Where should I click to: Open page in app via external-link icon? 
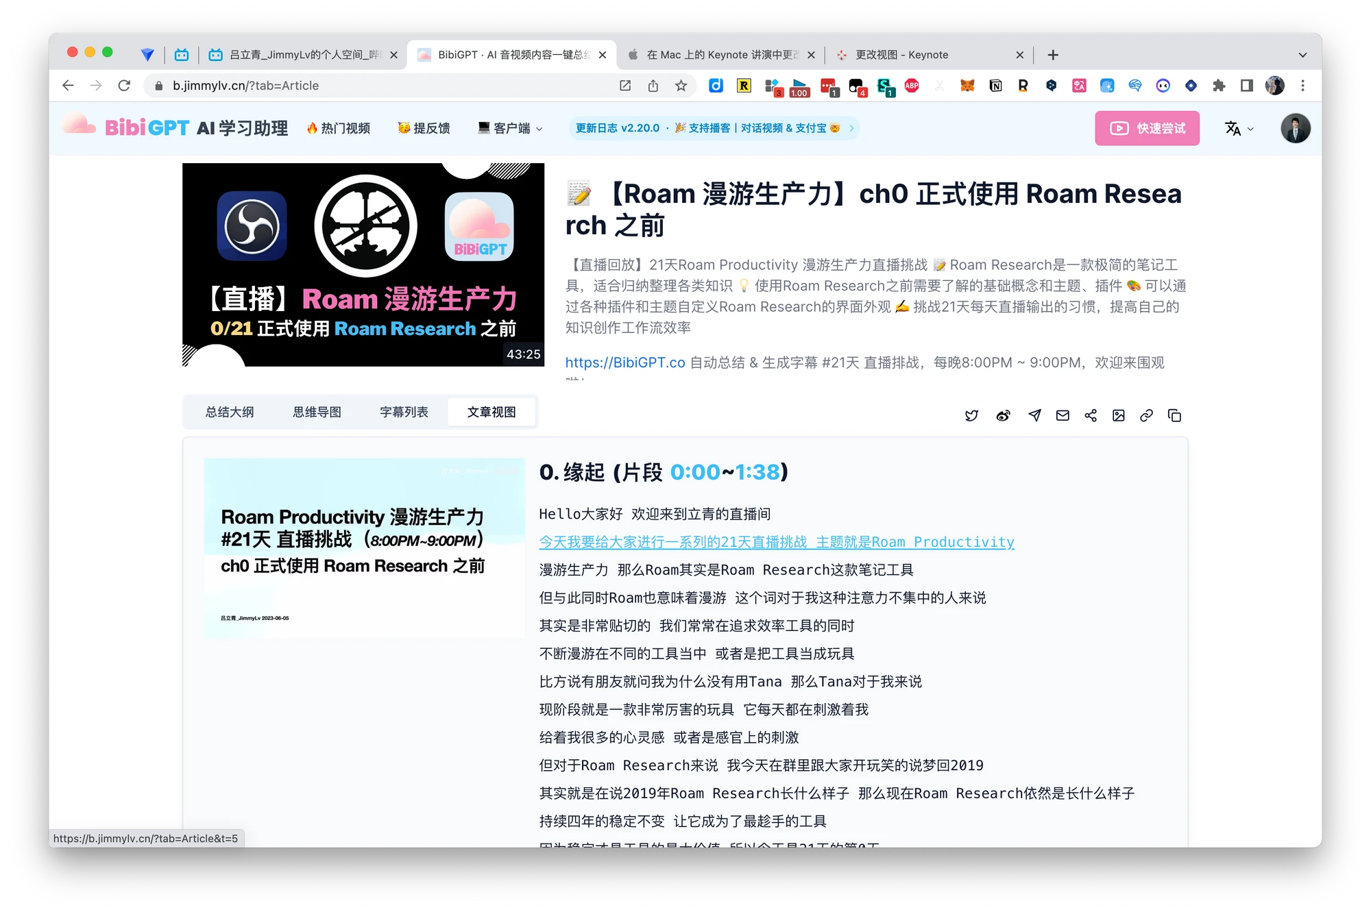[x=624, y=86]
